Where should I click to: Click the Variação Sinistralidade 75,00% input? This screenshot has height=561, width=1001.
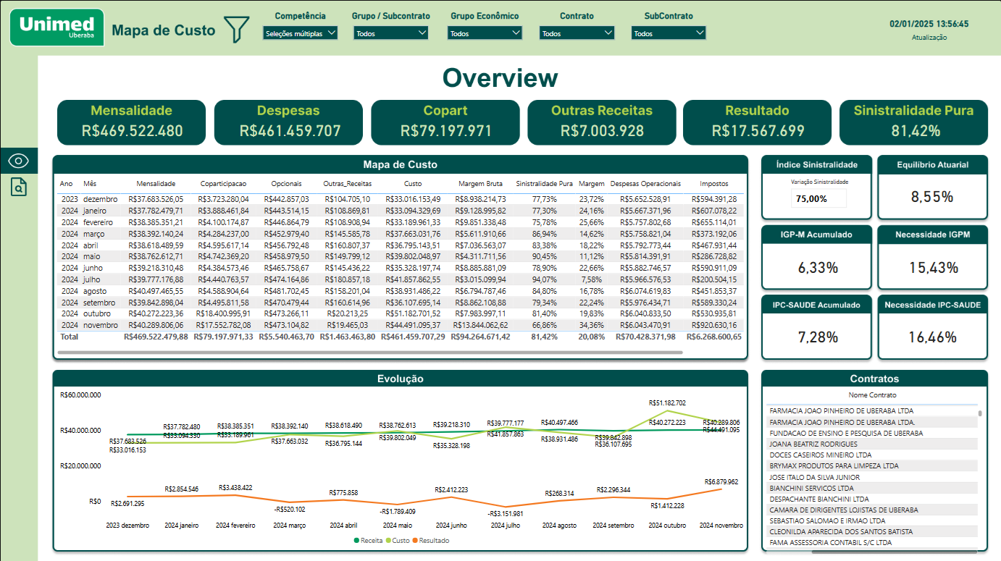tap(818, 198)
